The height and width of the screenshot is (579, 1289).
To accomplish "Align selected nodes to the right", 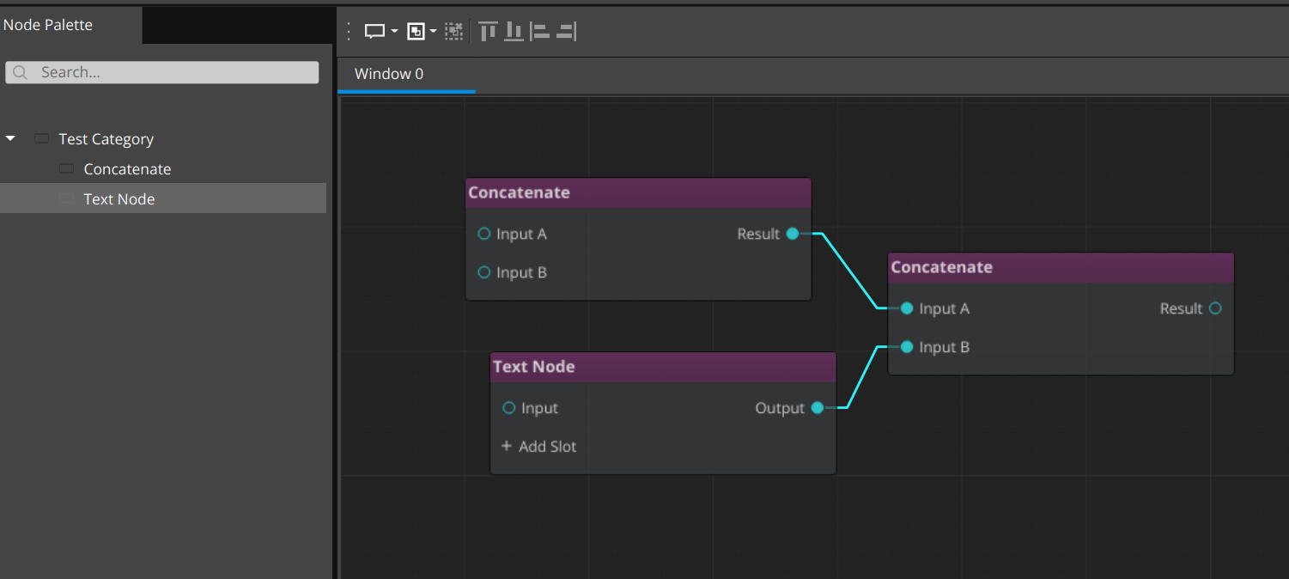I will coord(566,30).
